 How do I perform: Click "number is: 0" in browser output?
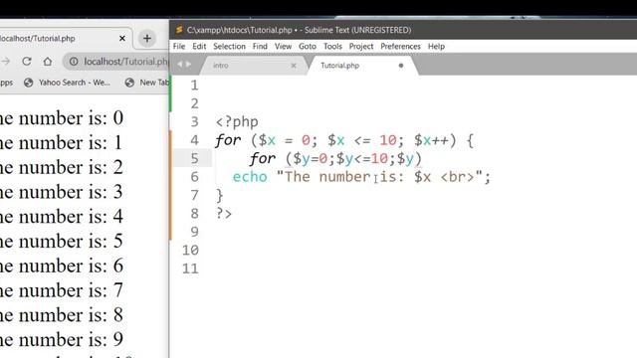pos(71,117)
